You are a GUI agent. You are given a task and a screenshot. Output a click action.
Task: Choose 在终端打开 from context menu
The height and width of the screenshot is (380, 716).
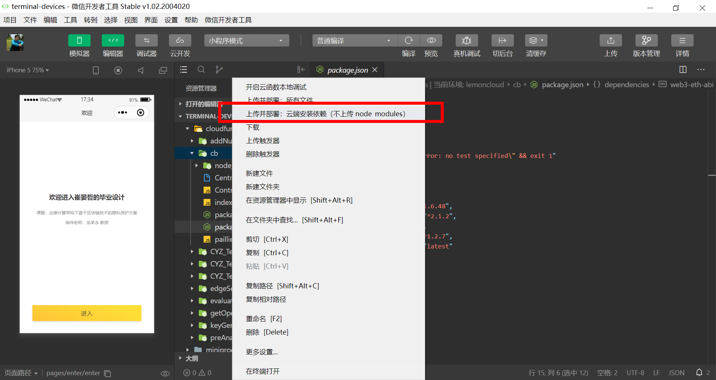point(329,371)
